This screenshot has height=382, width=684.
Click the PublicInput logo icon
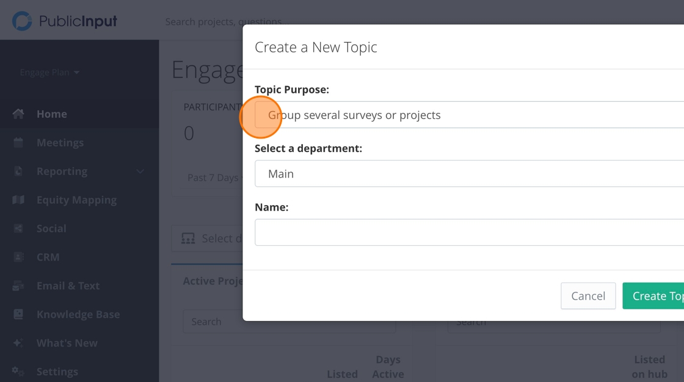pyautogui.click(x=22, y=21)
